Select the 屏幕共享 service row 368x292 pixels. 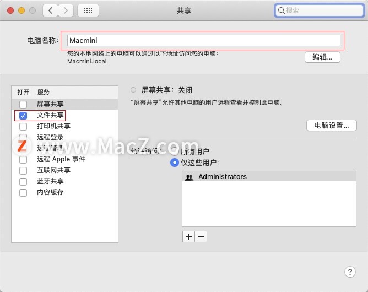point(65,104)
